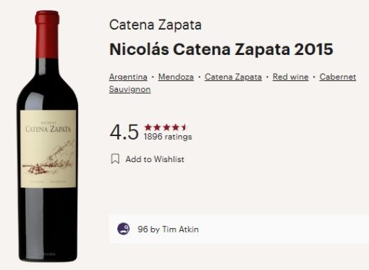The image size is (369, 270).
Task: Click the Nicolás Catena Zapata 2015 title
Action: [221, 49]
